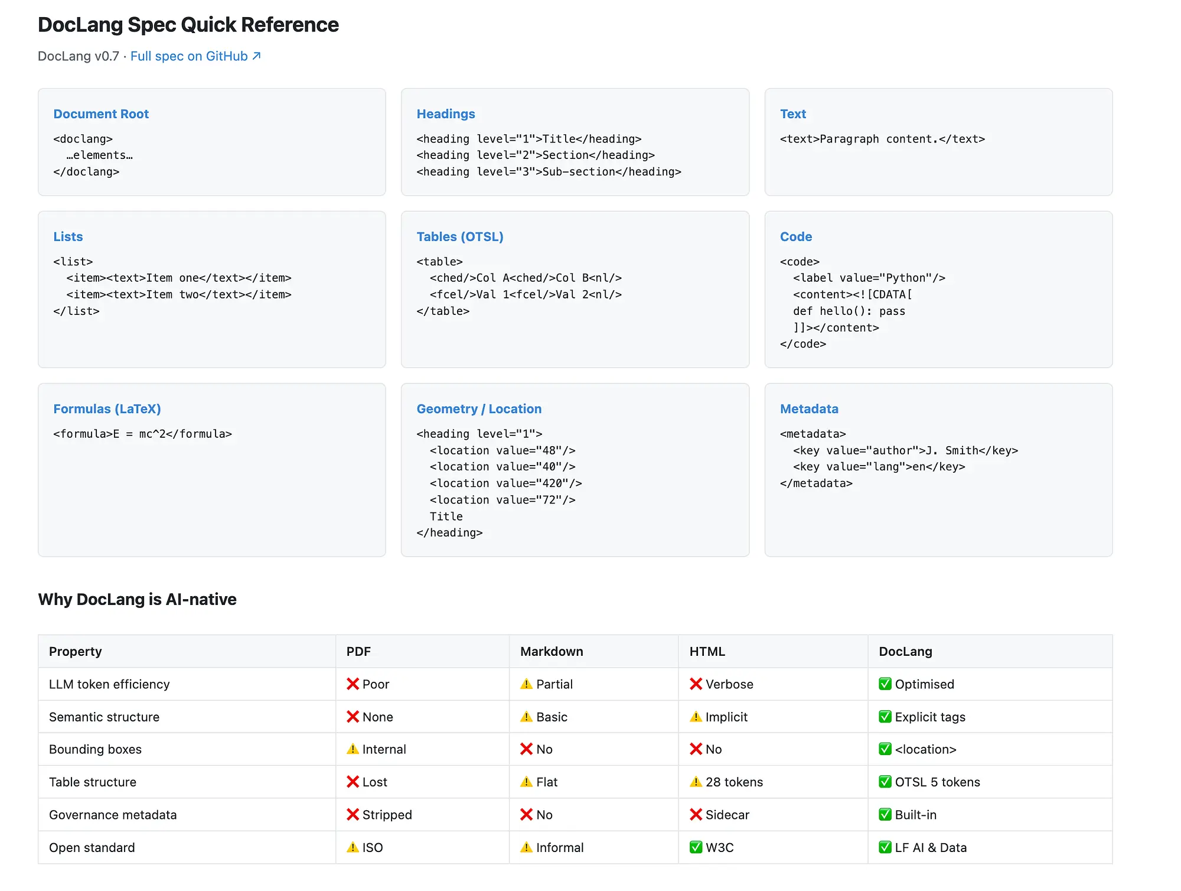Click the warning icon next to Internal
1181x891 pixels.
pos(353,749)
